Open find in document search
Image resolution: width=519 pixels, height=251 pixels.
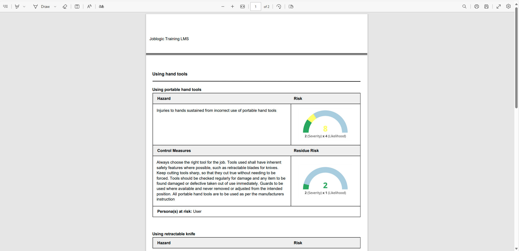pyautogui.click(x=464, y=7)
